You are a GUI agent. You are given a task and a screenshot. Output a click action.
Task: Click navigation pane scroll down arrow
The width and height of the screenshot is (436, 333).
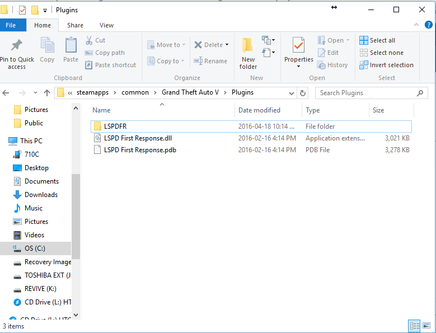pos(76,315)
